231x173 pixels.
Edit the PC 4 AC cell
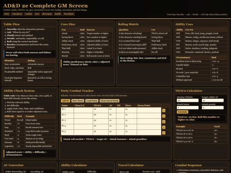pos(112,127)
